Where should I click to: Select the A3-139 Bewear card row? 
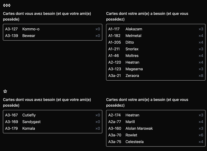tap(53, 36)
